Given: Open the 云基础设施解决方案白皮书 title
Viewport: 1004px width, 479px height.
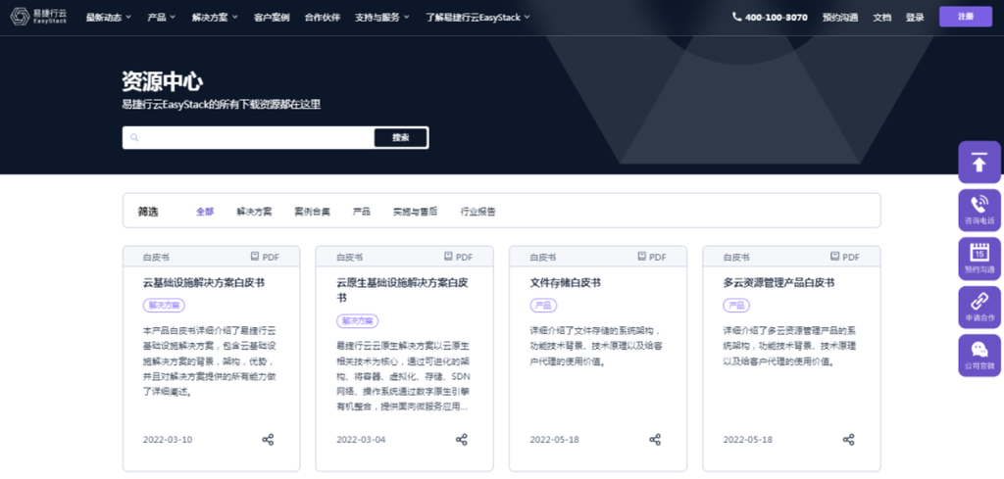Looking at the screenshot, I should click(x=204, y=282).
